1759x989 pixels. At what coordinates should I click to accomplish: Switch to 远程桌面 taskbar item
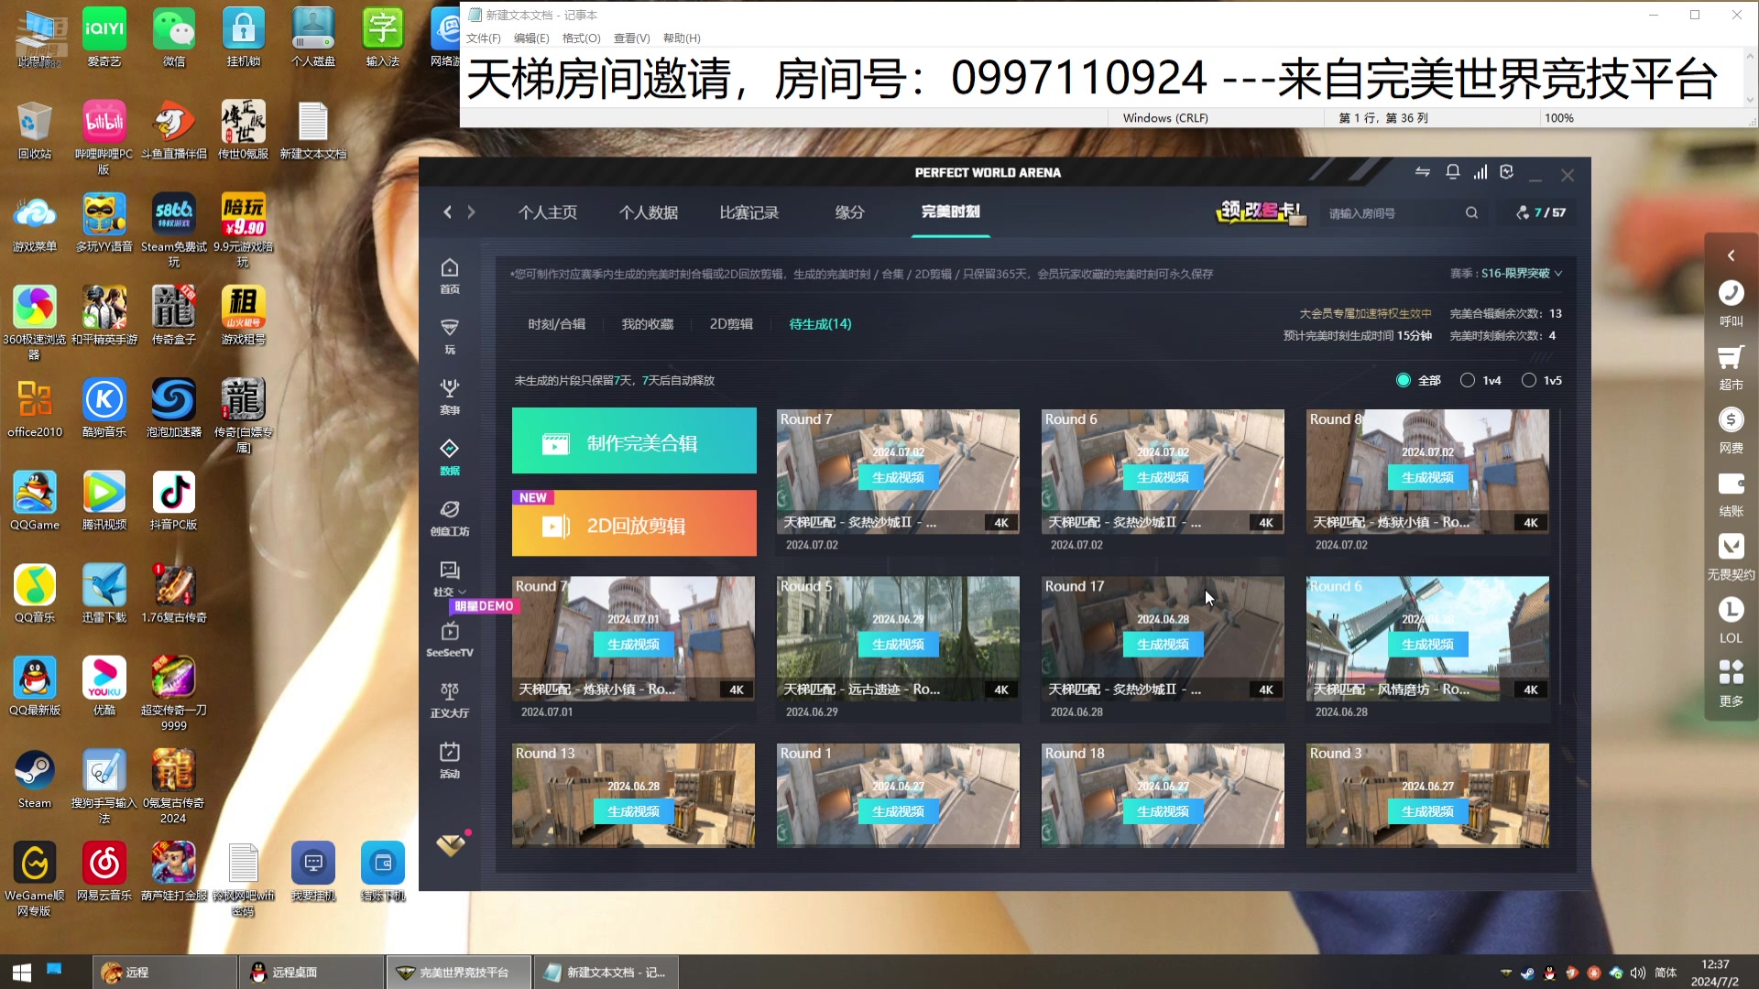(x=311, y=973)
